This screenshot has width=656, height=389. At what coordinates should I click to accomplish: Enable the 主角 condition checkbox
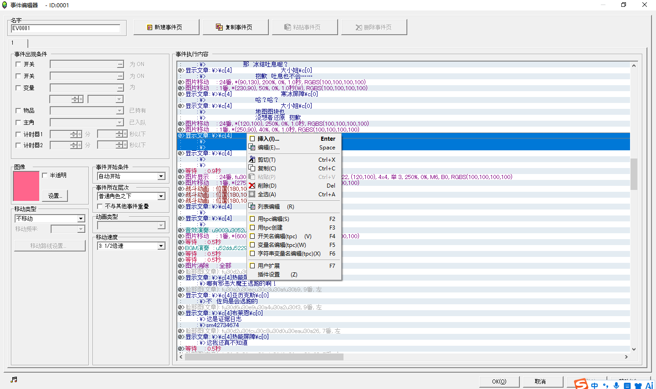(x=19, y=123)
